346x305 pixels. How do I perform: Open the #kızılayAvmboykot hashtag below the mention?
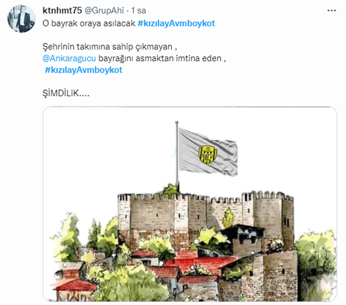click(x=83, y=70)
